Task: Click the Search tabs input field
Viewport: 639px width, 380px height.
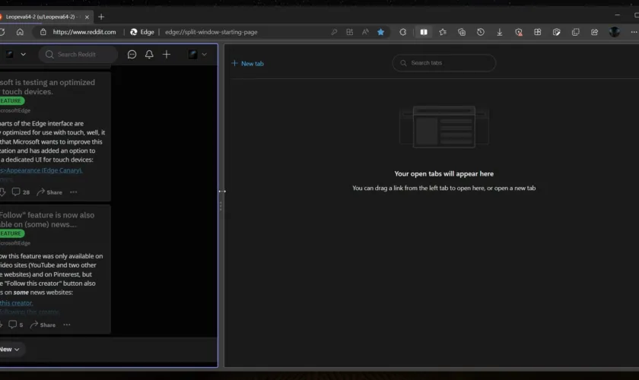Action: [444, 63]
